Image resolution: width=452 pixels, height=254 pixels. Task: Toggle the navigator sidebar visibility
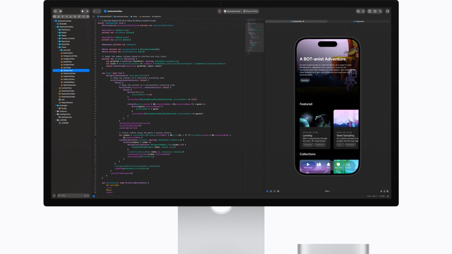(x=55, y=11)
